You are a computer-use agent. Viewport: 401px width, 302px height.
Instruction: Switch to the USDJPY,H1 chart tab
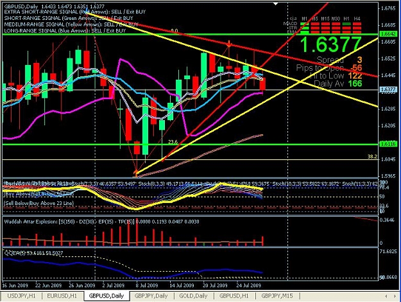coord(21,296)
